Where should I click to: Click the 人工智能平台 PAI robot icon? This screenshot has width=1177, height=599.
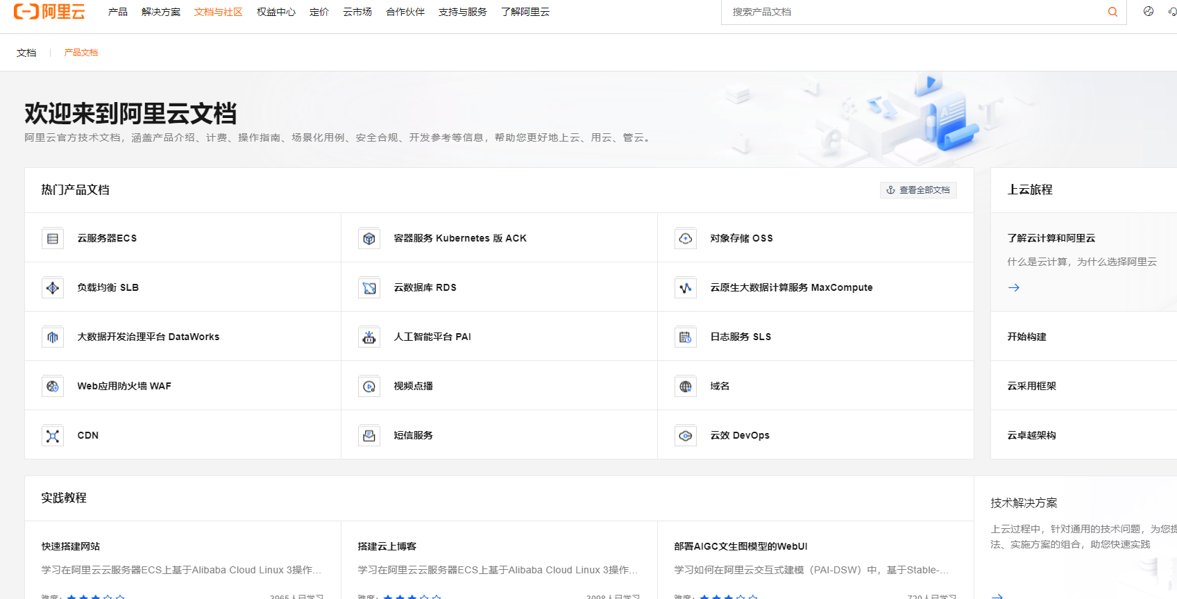tap(369, 337)
